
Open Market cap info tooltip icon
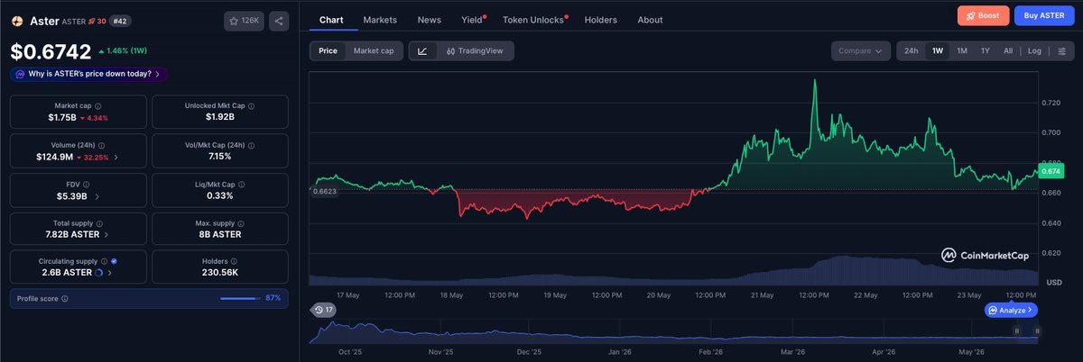point(97,105)
